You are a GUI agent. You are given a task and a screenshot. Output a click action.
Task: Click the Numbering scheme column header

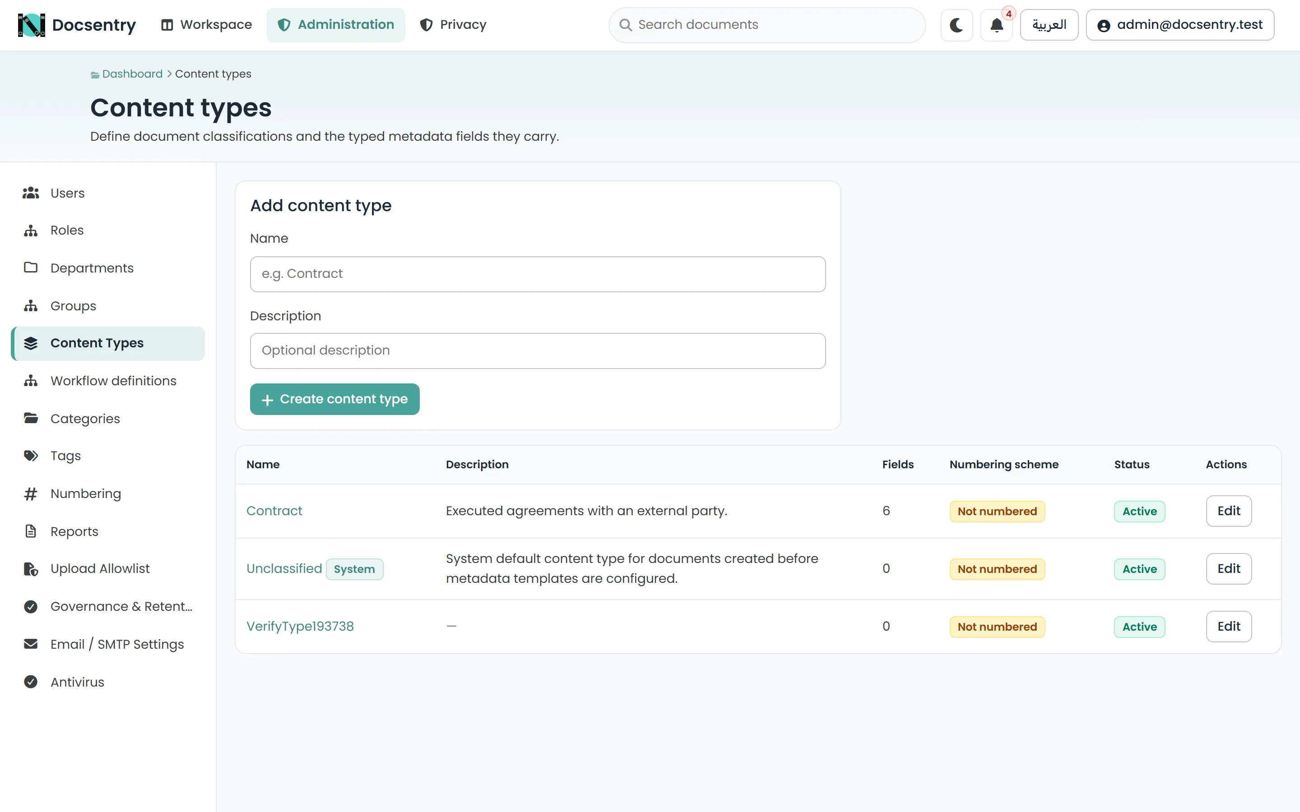[x=1004, y=465]
